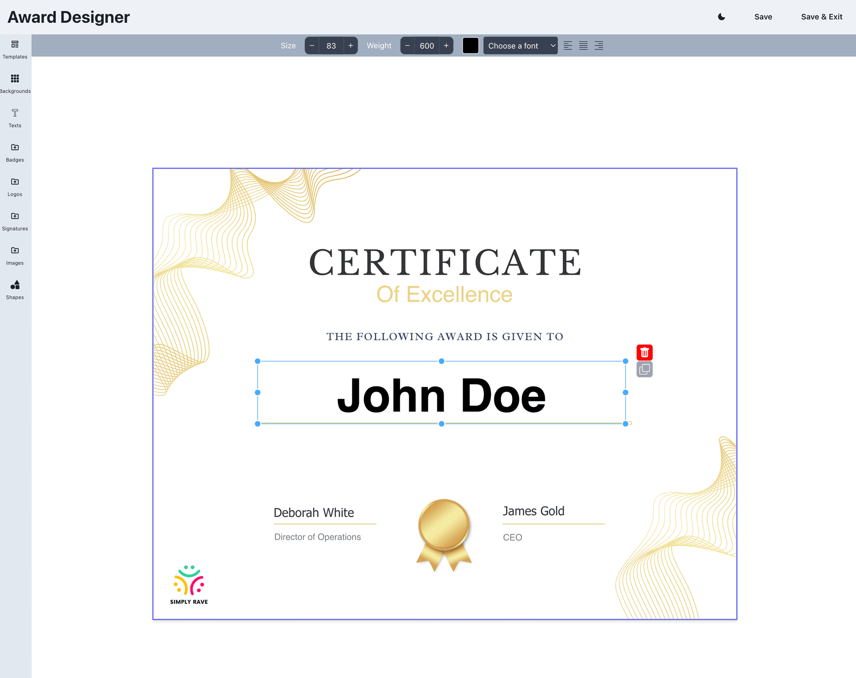Justify the text alignment
Image resolution: width=856 pixels, height=678 pixels.
pos(583,45)
